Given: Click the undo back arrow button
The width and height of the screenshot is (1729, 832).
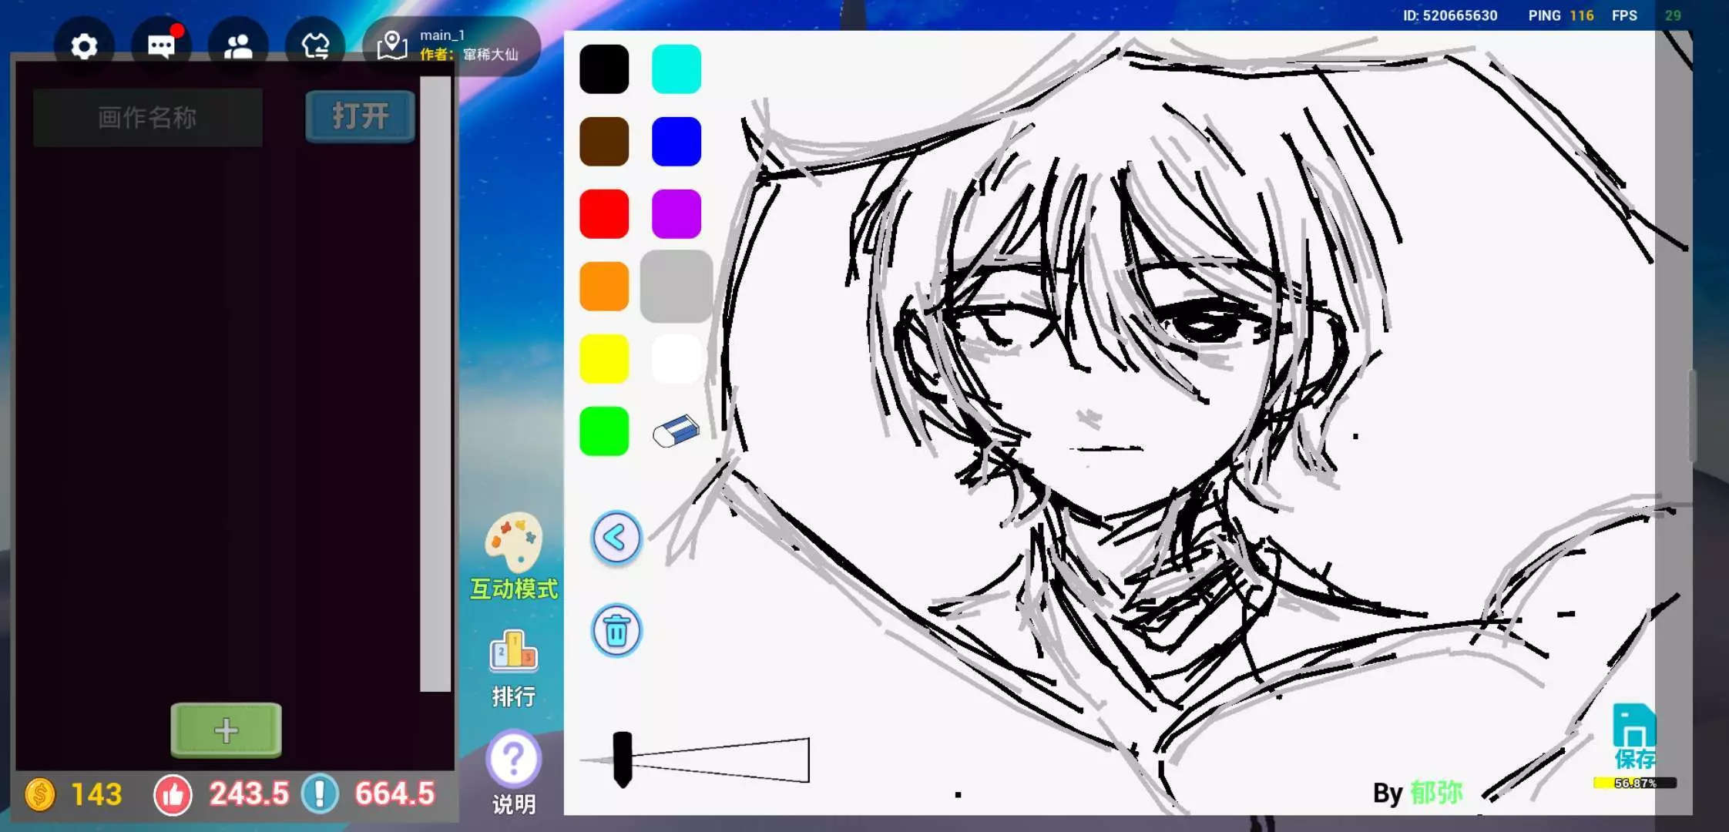Looking at the screenshot, I should 616,538.
